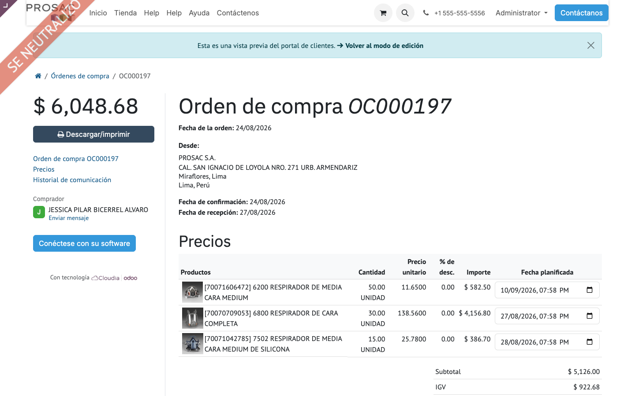Open the Ayuda menu item
Viewport: 635px width, 396px height.
199,13
